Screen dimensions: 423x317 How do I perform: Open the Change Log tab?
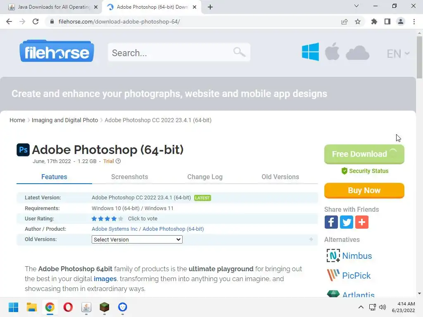click(205, 177)
